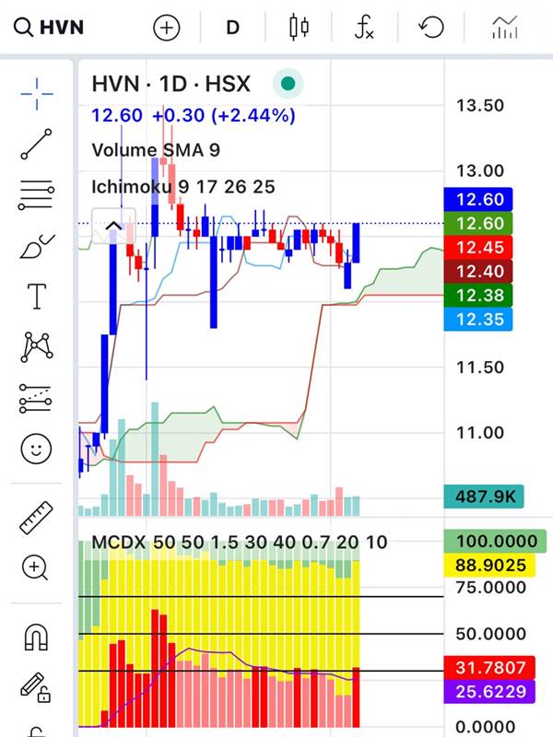
Task: Click the purple 25.6229 MCDX value label
Action: 489,692
